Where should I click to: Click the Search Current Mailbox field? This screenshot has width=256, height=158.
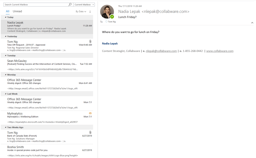tap(36, 5)
